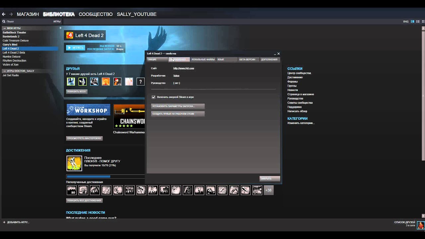Open the БИБЛИОТЕКА menu
The image size is (425, 239).
tap(59, 14)
